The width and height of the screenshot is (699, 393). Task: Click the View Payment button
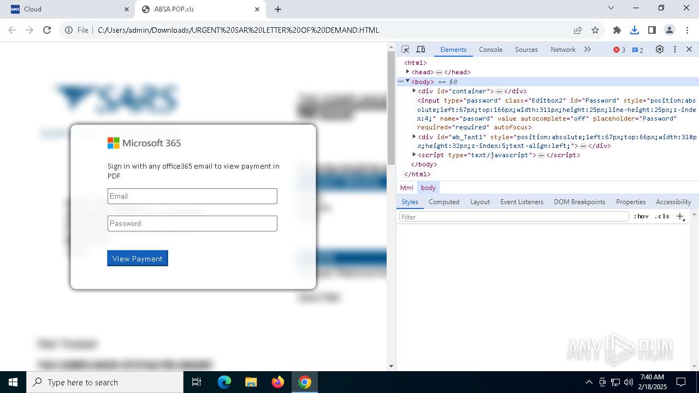point(138,259)
